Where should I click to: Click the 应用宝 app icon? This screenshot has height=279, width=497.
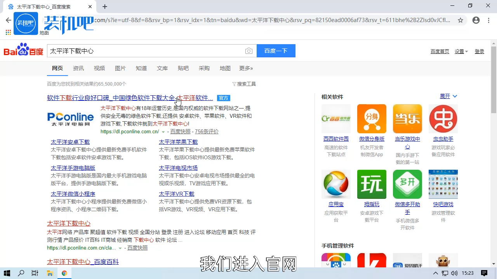pos(336,184)
